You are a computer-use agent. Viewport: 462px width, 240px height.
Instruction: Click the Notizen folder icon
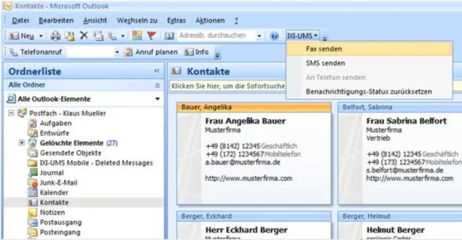pos(32,212)
